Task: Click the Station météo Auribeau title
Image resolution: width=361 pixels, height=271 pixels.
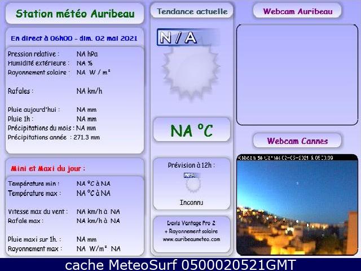Action: click(x=74, y=13)
